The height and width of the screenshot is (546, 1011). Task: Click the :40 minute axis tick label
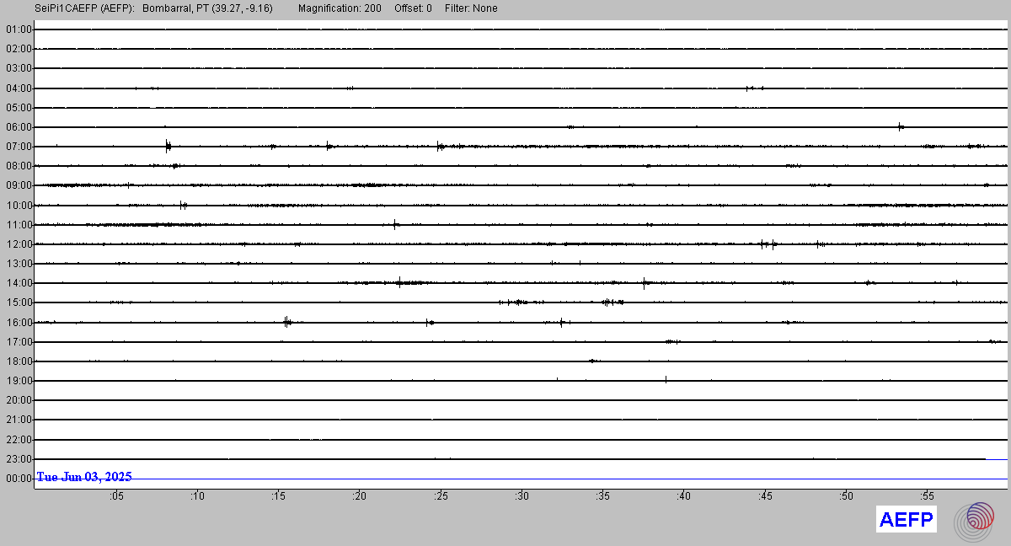(683, 496)
